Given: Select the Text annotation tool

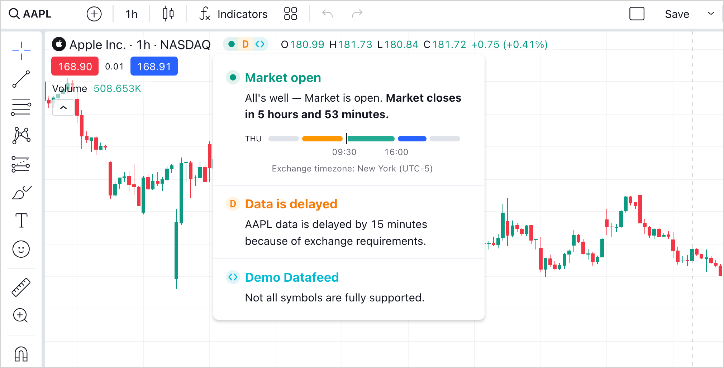Looking at the screenshot, I should pos(21,221).
